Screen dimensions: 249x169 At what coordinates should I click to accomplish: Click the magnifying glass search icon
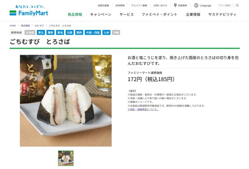237,5
